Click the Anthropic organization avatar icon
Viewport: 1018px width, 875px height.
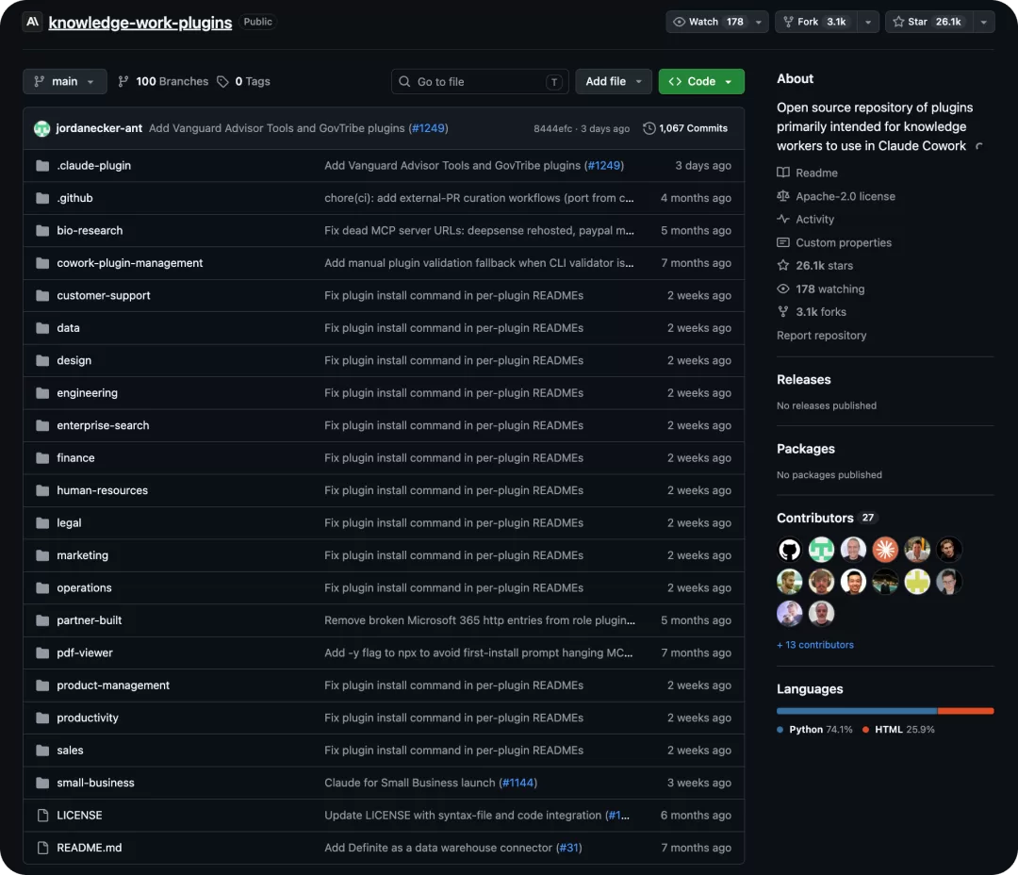click(x=32, y=22)
